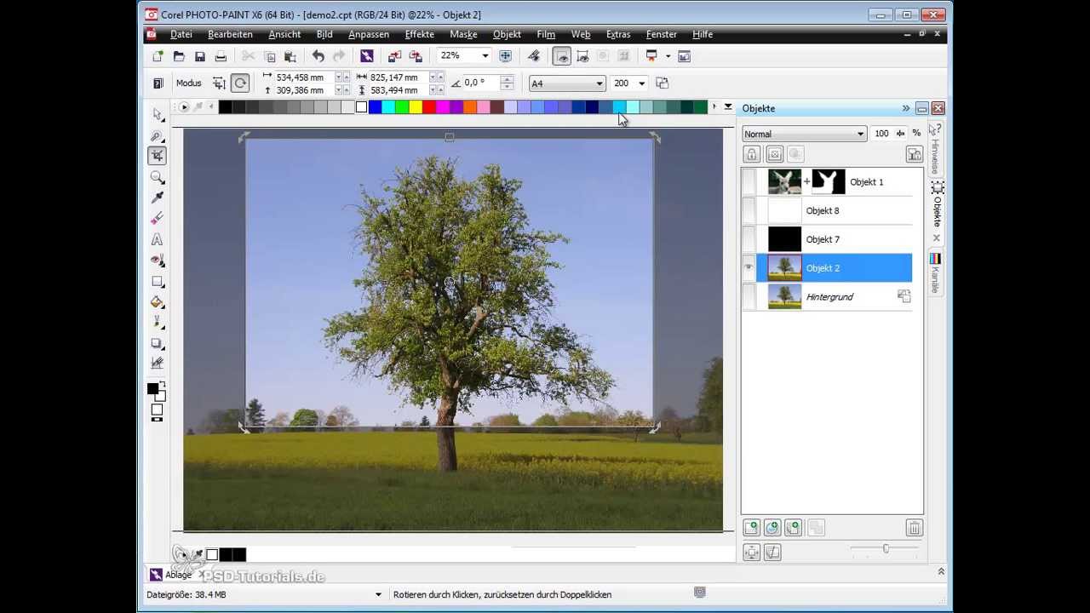Toggle lock transparency in Objekte panel
This screenshot has height=613, width=1090.
pyautogui.click(x=752, y=154)
